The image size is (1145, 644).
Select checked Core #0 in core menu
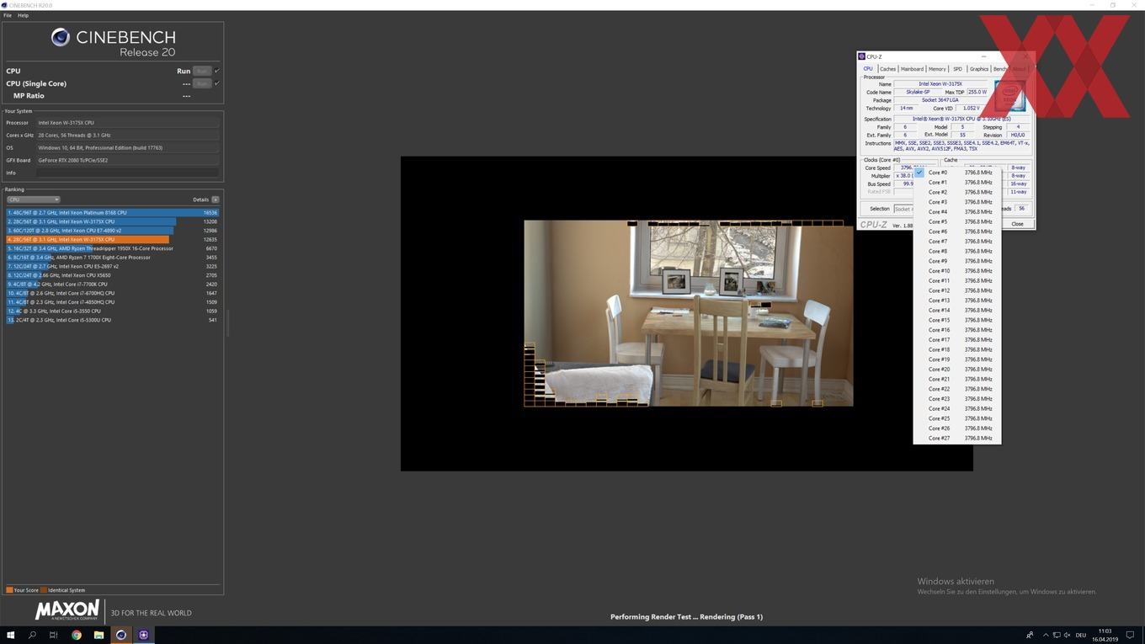click(957, 173)
